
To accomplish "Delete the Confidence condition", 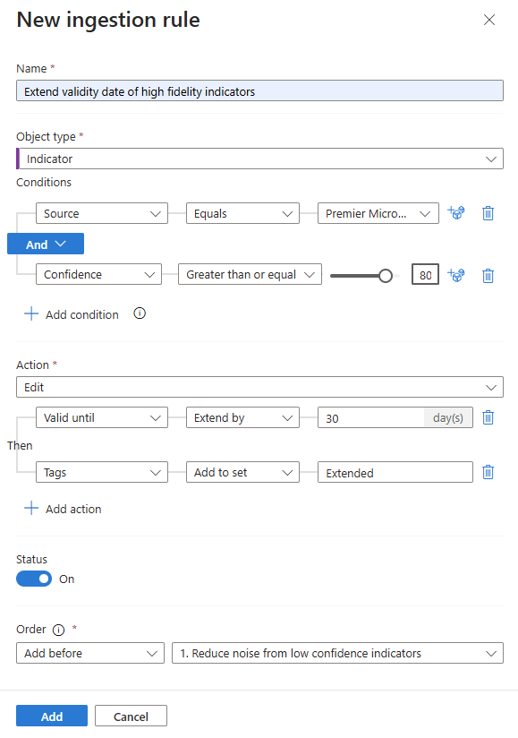I will [488, 275].
